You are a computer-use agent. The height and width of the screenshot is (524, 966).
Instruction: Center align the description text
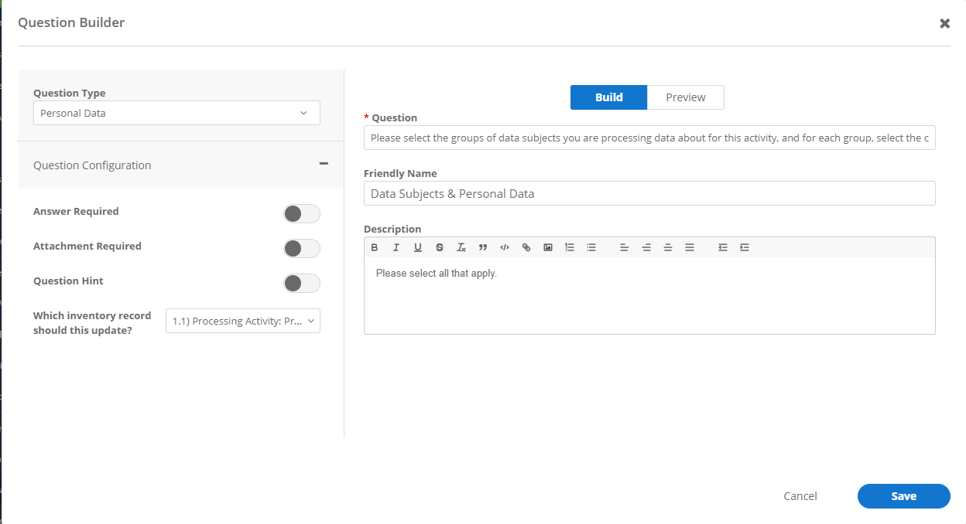click(646, 247)
